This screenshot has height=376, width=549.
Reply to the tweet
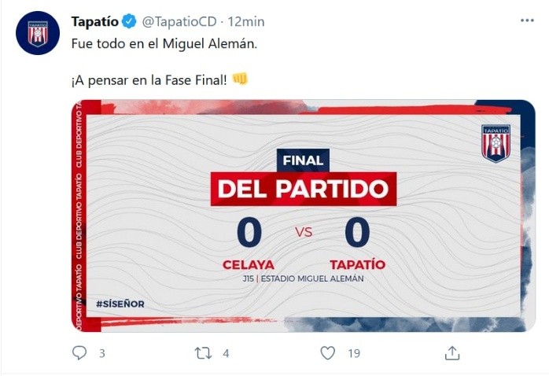[79, 353]
